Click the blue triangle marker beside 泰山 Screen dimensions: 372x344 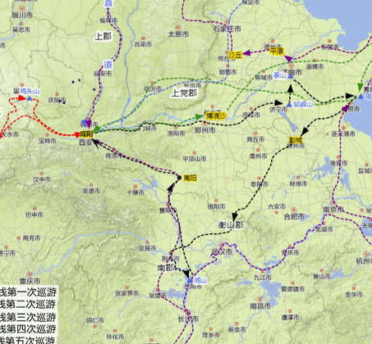pos(291,76)
